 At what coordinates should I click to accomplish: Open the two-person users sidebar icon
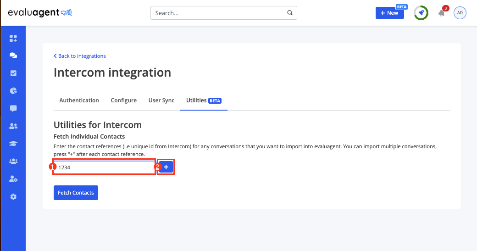coord(13,126)
